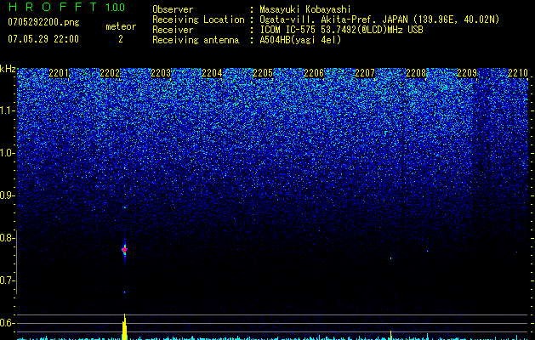The width and height of the screenshot is (535, 340).
Task: Click the HROFFT 1.00 title text
Action: [x=66, y=7]
